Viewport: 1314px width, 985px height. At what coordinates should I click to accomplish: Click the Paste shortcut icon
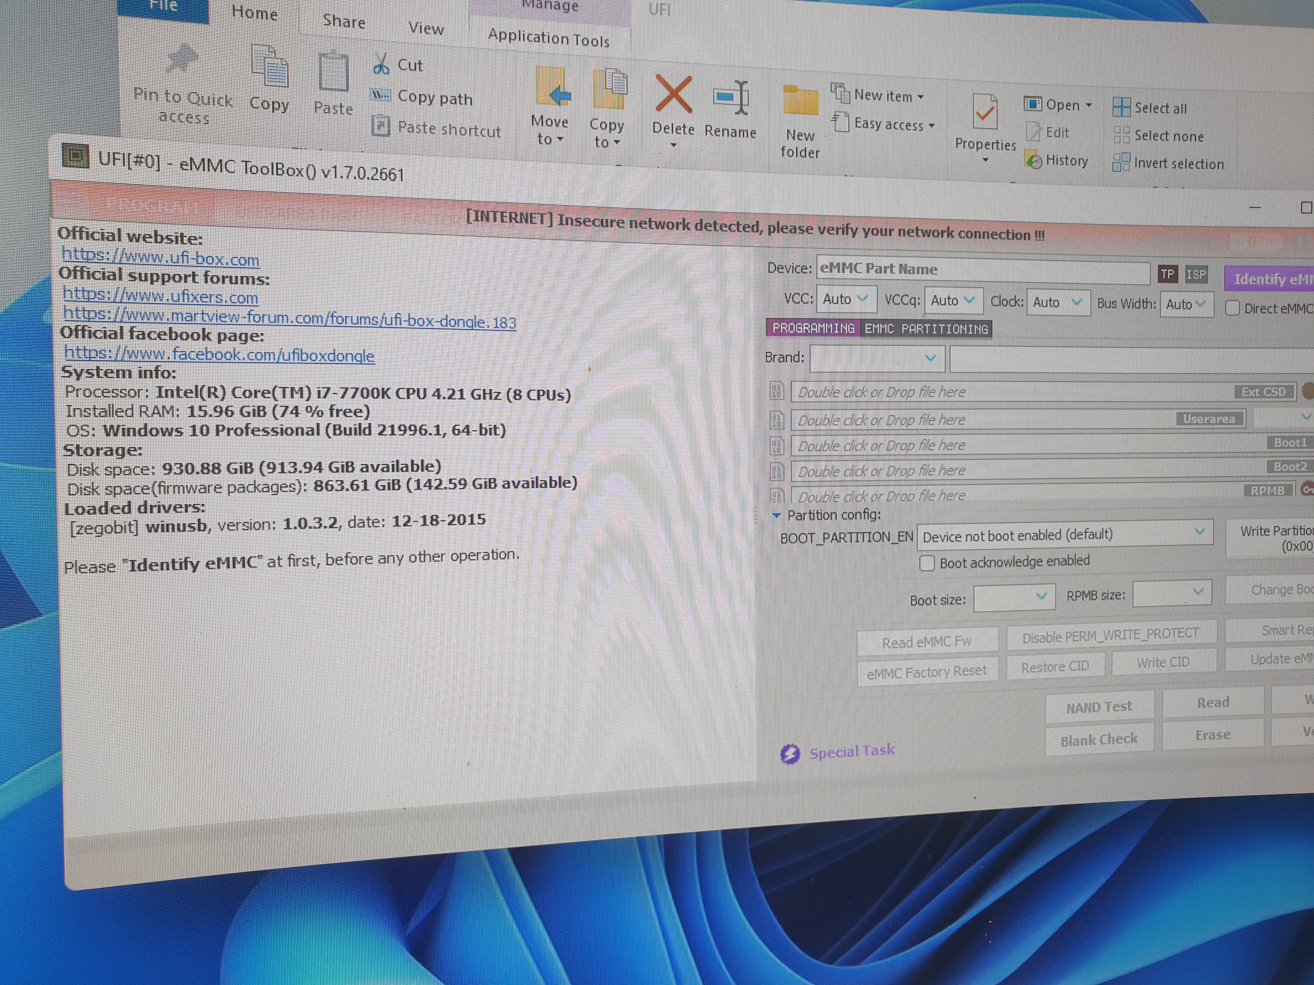(x=380, y=126)
